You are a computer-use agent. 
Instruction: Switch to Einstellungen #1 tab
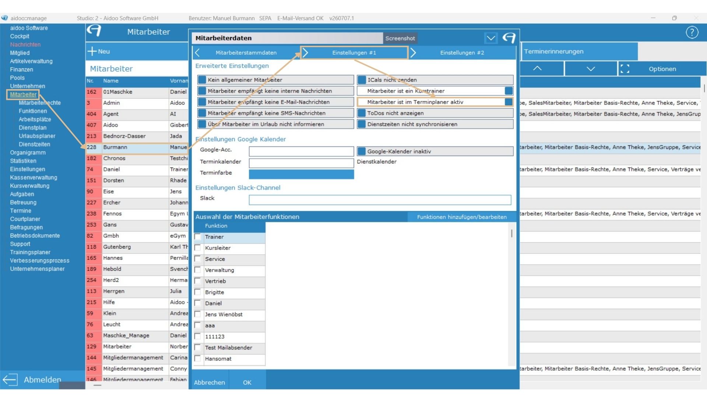354,53
